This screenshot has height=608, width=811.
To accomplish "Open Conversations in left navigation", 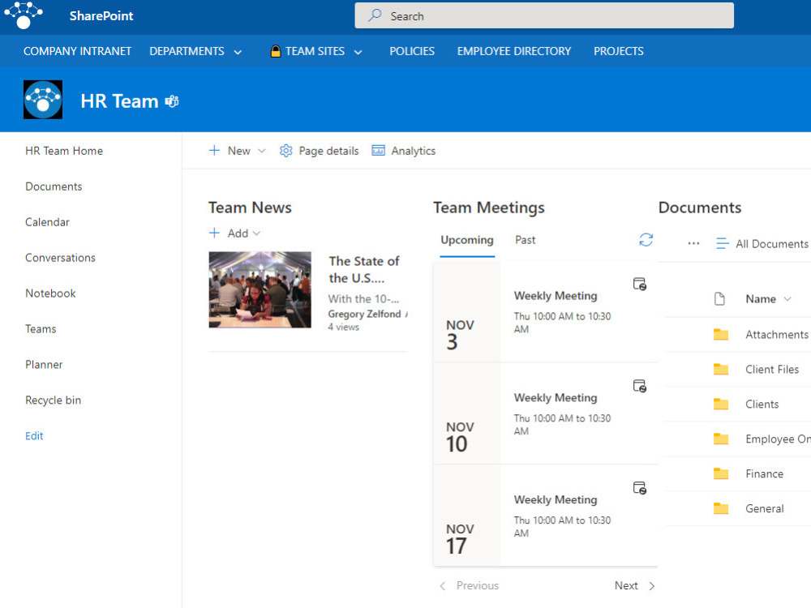I will pyautogui.click(x=61, y=258).
